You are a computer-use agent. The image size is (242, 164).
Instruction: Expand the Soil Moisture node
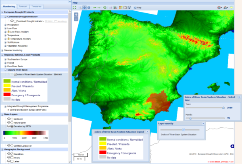[5, 42]
